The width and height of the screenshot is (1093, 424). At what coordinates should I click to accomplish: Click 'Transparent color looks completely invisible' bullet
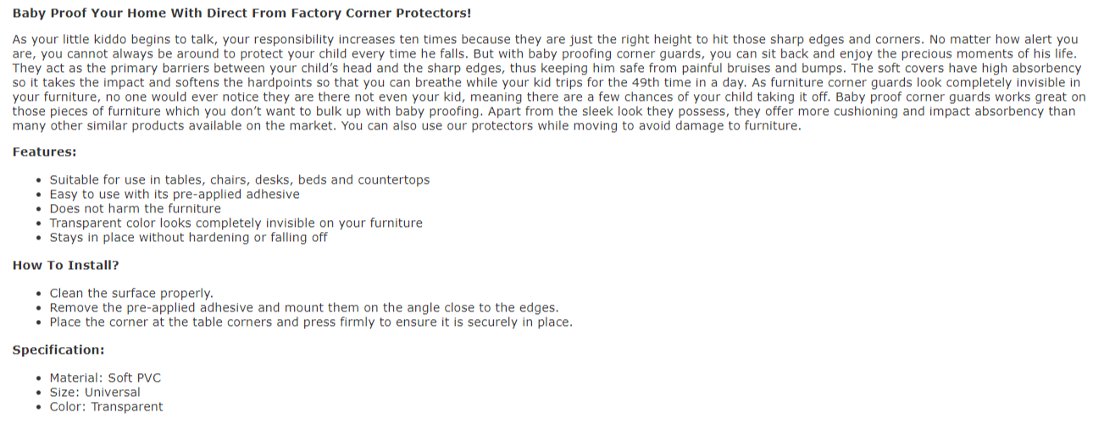click(236, 223)
